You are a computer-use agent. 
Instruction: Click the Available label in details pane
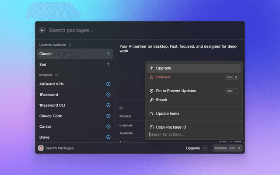tap(126, 133)
